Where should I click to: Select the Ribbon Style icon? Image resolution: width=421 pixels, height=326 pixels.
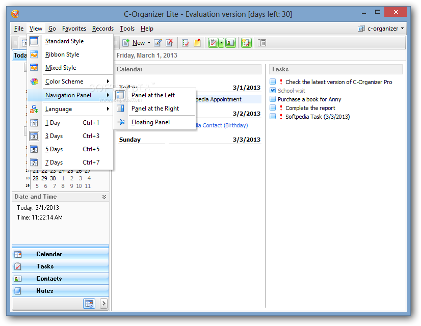point(34,55)
